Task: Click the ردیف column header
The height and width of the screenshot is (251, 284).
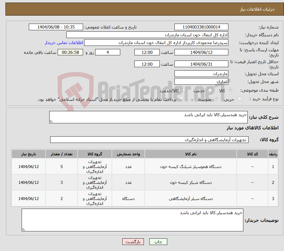Action: tap(273, 154)
